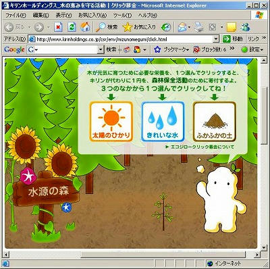Refresh the page with green arrows icon
270x269 pixels.
tap(72, 28)
